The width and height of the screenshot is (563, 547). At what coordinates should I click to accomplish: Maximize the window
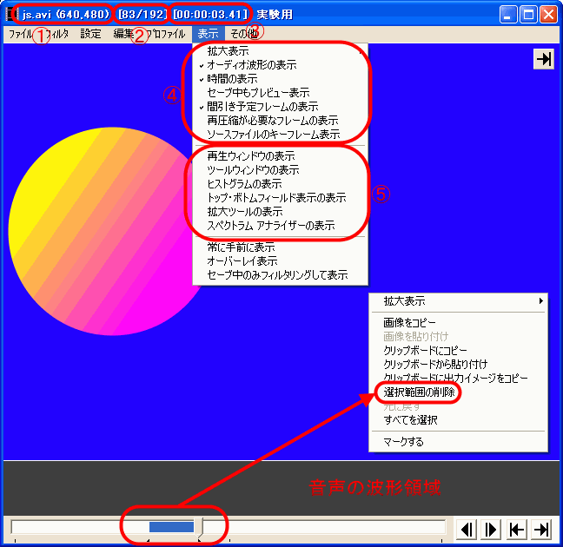tap(529, 15)
